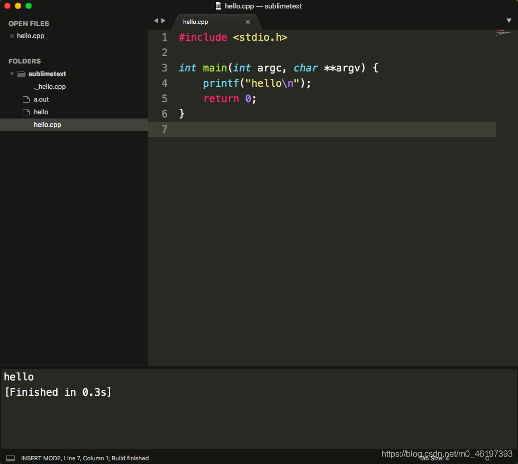Click the FOLDERS header
518x464 pixels.
point(24,61)
